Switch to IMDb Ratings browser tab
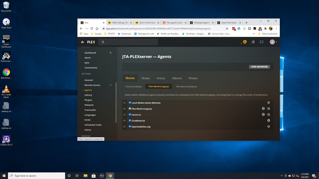Viewport: 319px width, 179px height. (120, 23)
